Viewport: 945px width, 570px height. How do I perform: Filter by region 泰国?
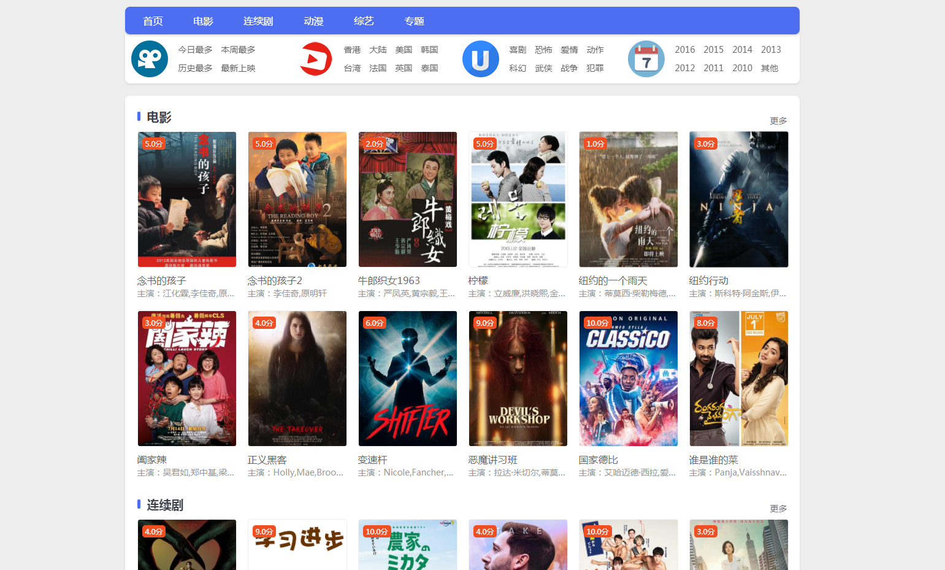(x=429, y=68)
